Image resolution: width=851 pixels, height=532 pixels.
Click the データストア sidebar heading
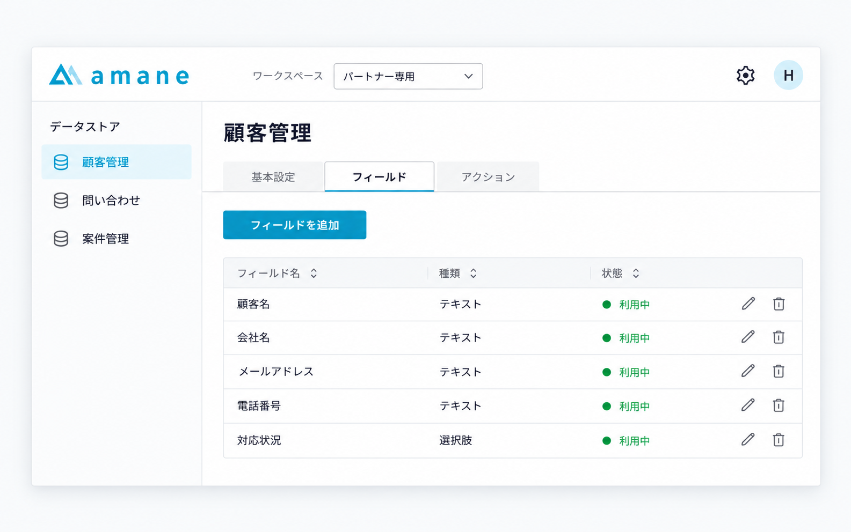(x=85, y=127)
